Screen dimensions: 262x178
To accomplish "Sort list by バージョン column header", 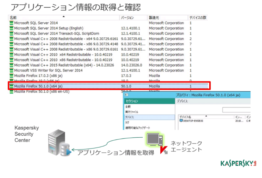I will [x=133, y=18].
